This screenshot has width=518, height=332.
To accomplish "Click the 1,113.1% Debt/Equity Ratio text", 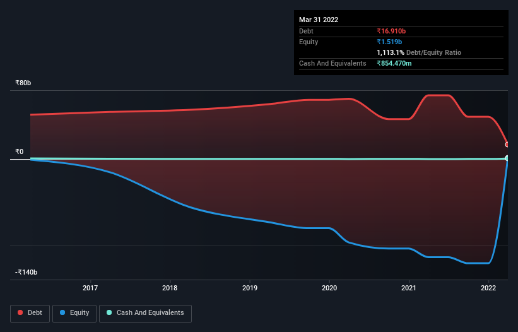I will coord(419,52).
